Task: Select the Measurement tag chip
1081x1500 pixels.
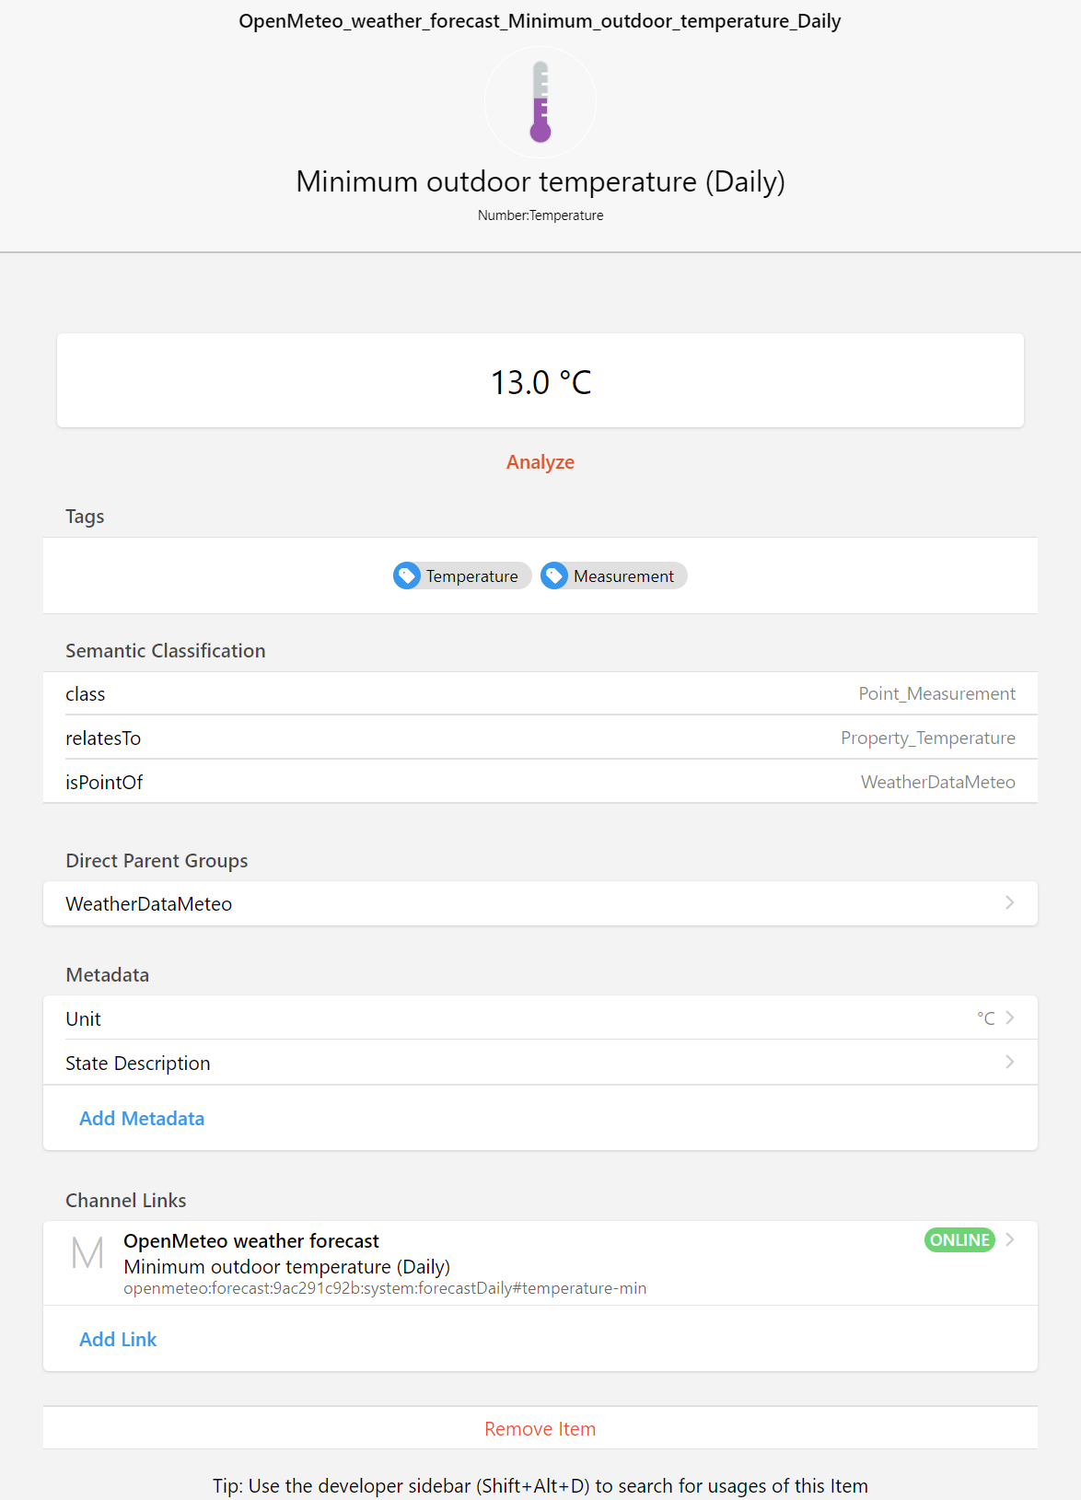Action: pyautogui.click(x=623, y=576)
